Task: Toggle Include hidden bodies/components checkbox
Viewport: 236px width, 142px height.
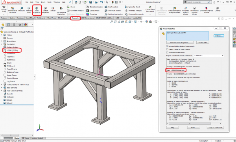Action: pos(168,46)
